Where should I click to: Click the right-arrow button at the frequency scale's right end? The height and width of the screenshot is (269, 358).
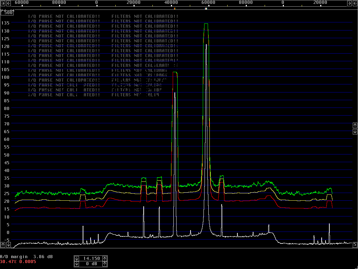tap(349, 3)
